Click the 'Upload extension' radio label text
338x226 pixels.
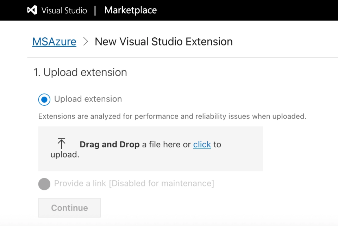[88, 99]
